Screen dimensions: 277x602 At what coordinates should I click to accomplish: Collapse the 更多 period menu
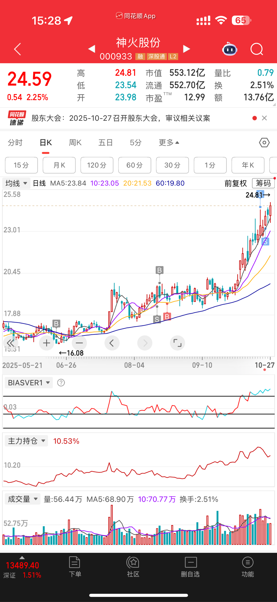169,143
